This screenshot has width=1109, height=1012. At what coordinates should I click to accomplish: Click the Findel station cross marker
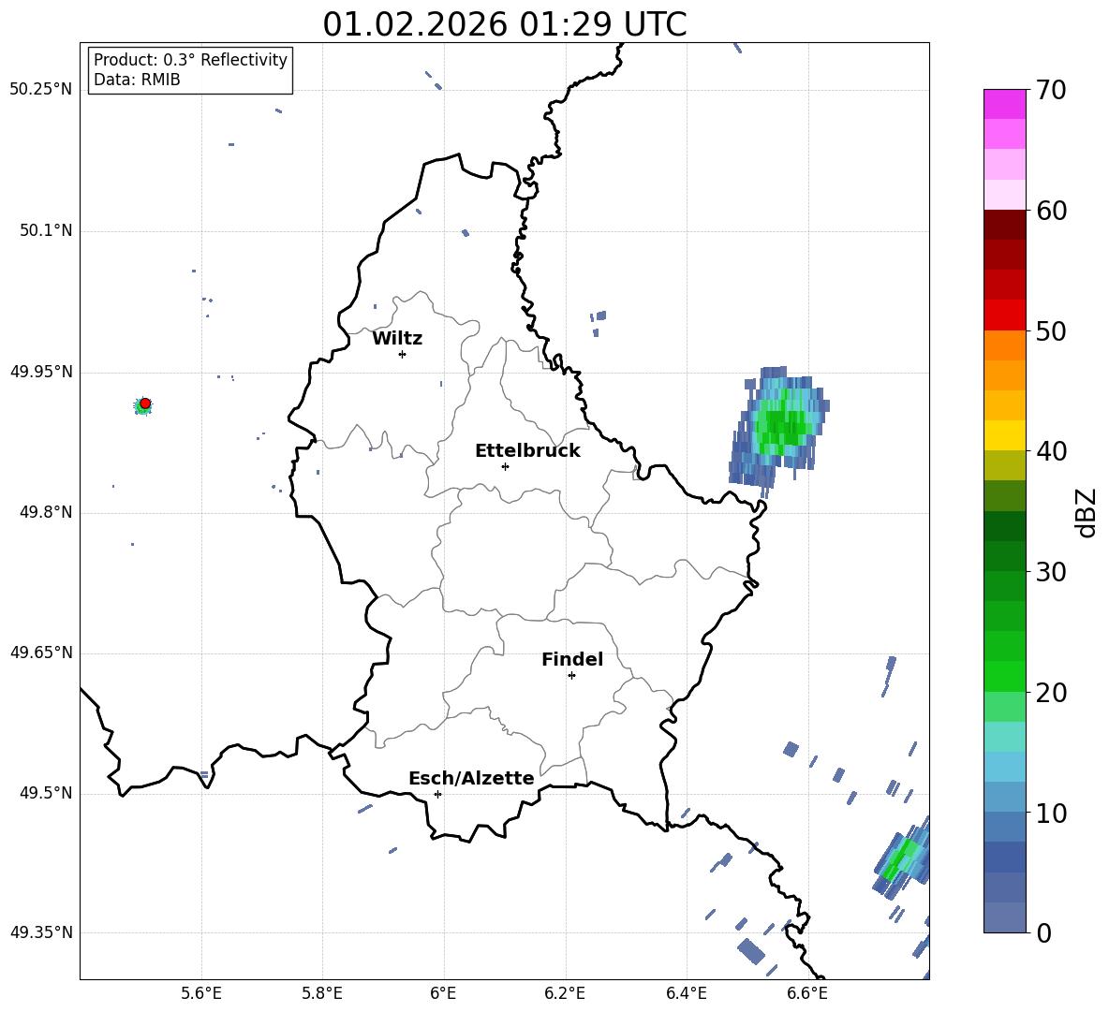(571, 676)
